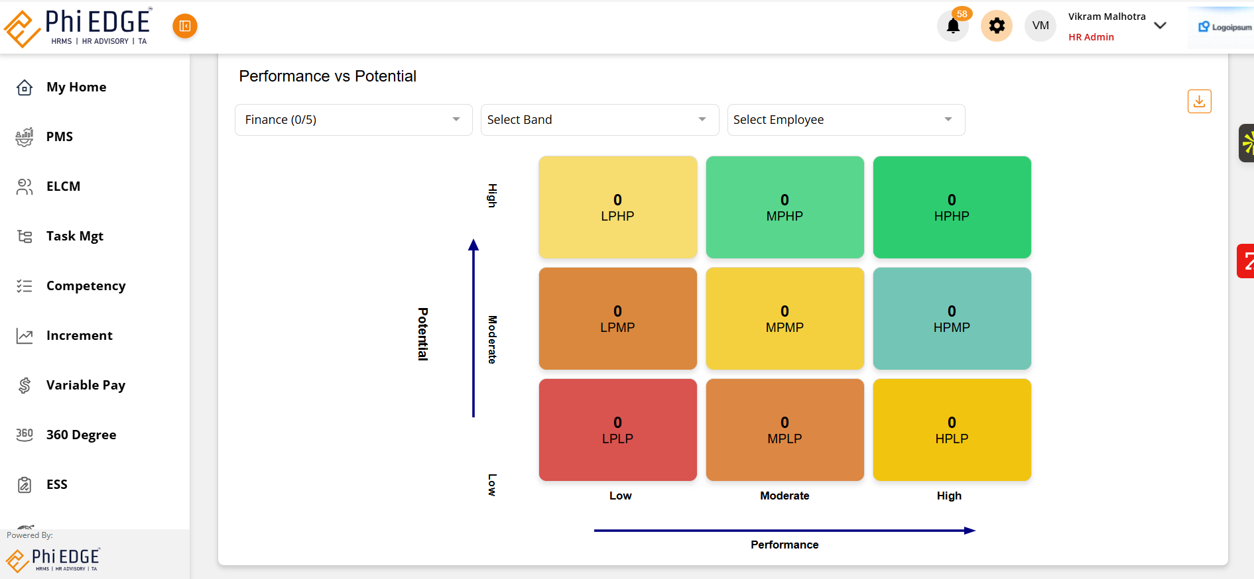Open the Select Employee dropdown
1254x579 pixels.
tap(846, 120)
